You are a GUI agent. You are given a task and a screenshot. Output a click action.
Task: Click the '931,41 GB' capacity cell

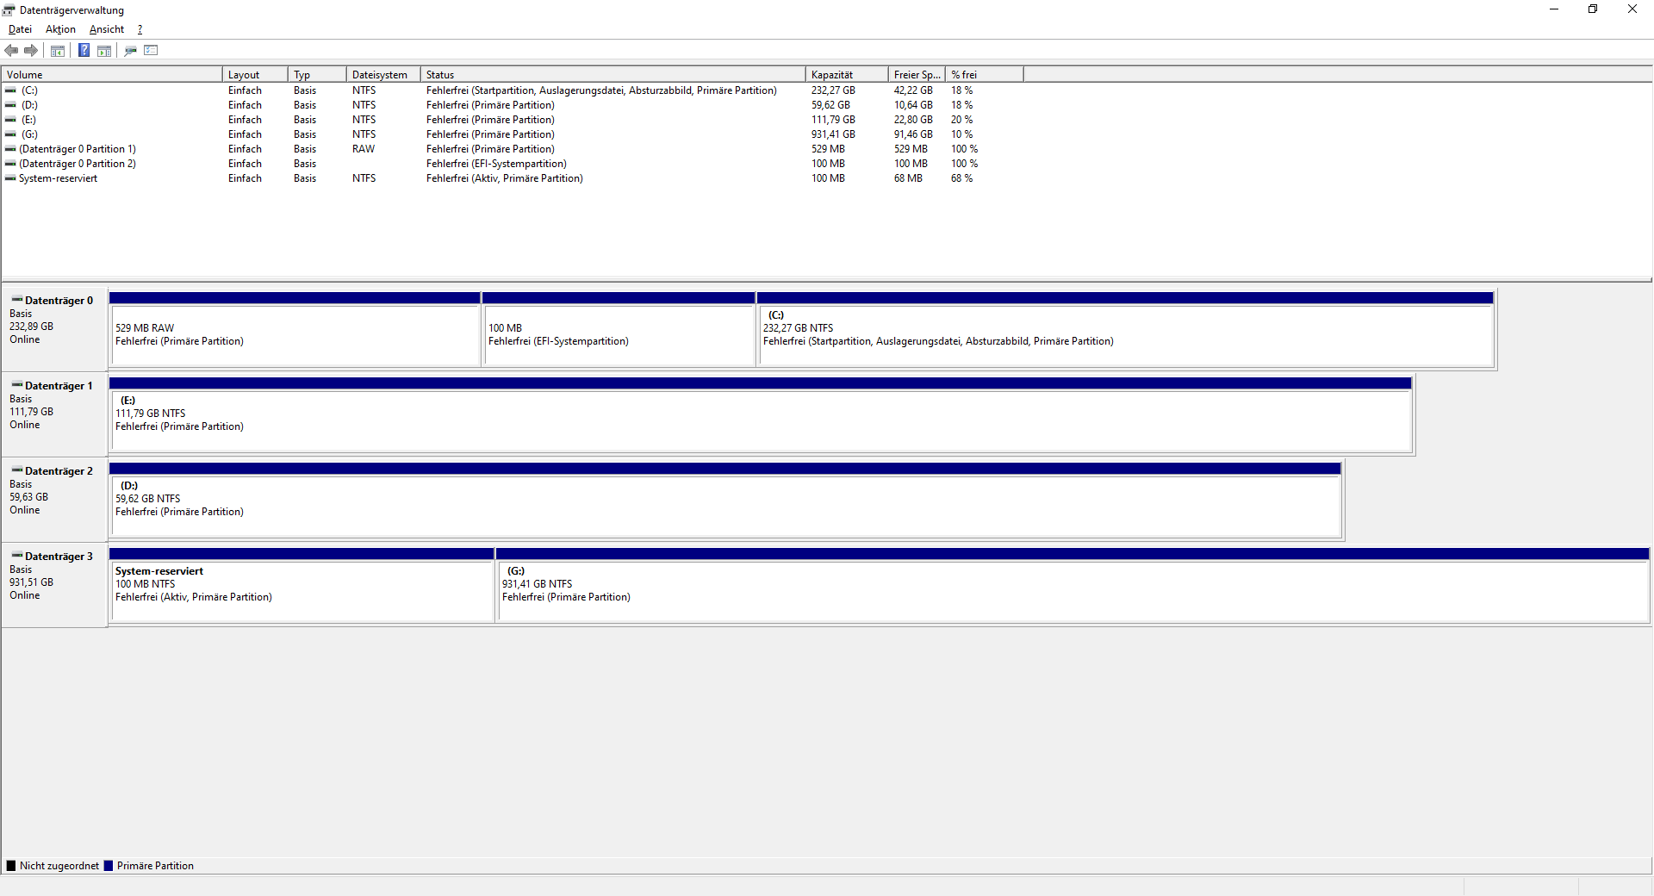(833, 134)
